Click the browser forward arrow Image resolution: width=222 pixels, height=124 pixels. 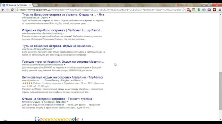click(x=8, y=10)
